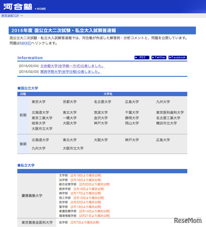Click 東京慈恵会医科大学 医学部 entry
This screenshot has height=227, width=206.
point(63,222)
